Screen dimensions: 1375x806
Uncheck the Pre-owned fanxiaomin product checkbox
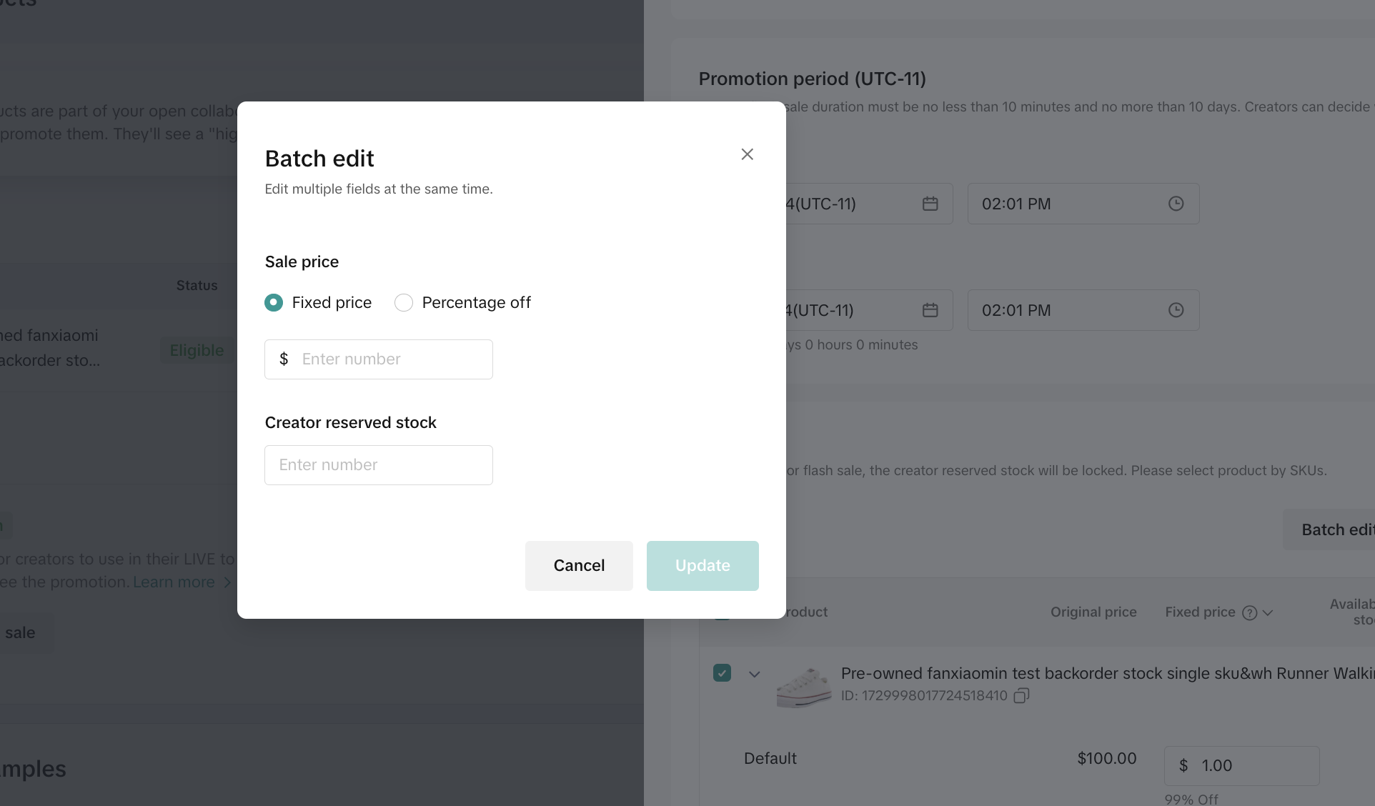[x=722, y=673]
